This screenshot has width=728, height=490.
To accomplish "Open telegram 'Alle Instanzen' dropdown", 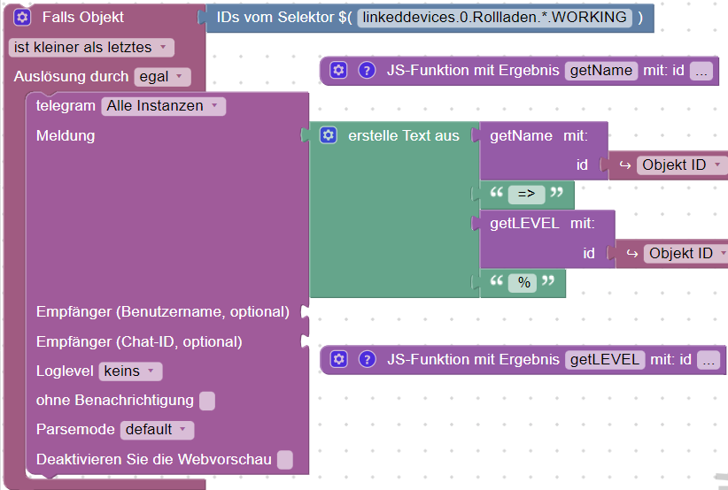I will coord(164,106).
